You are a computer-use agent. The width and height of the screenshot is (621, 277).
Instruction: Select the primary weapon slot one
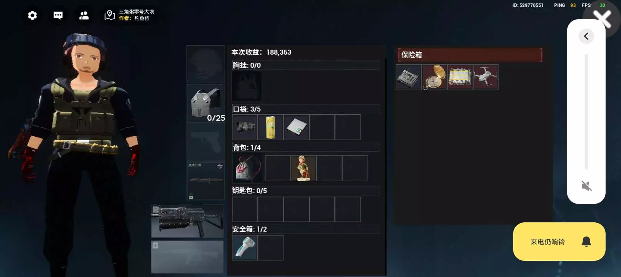[x=187, y=221]
